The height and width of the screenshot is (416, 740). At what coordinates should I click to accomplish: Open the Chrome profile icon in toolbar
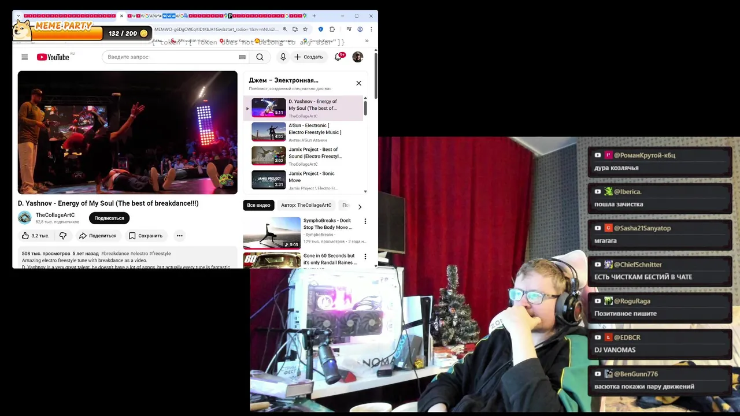pos(360,29)
